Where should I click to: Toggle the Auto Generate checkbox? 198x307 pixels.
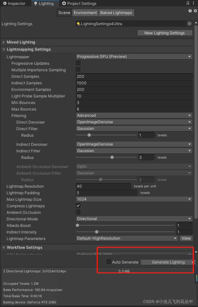109,262
